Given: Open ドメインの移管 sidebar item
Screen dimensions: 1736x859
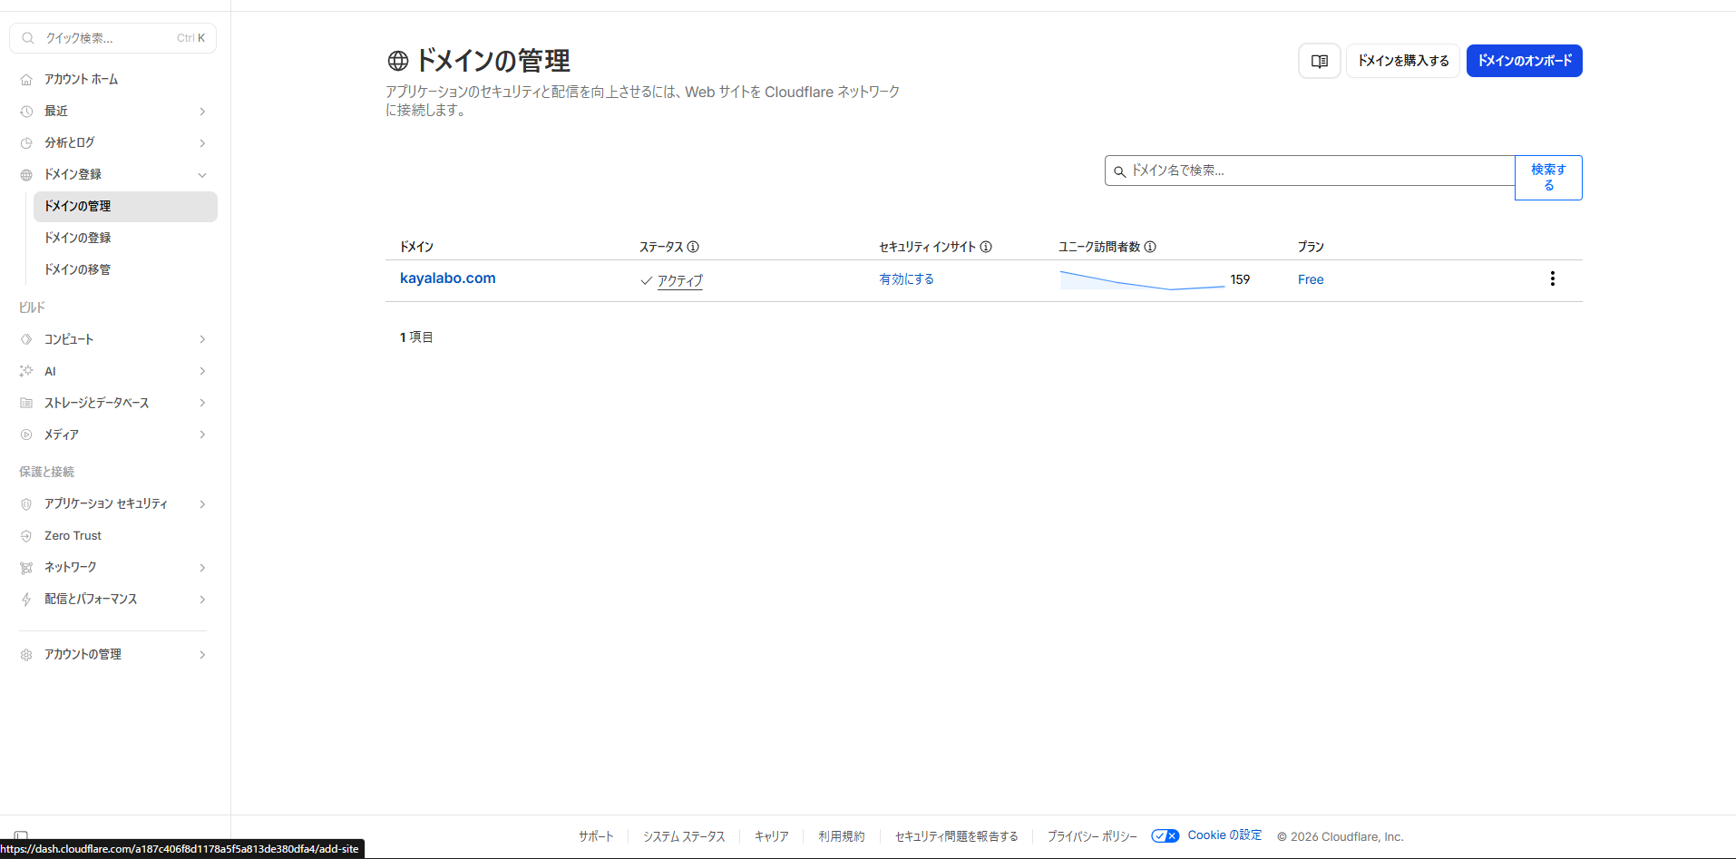Looking at the screenshot, I should [x=125, y=269].
